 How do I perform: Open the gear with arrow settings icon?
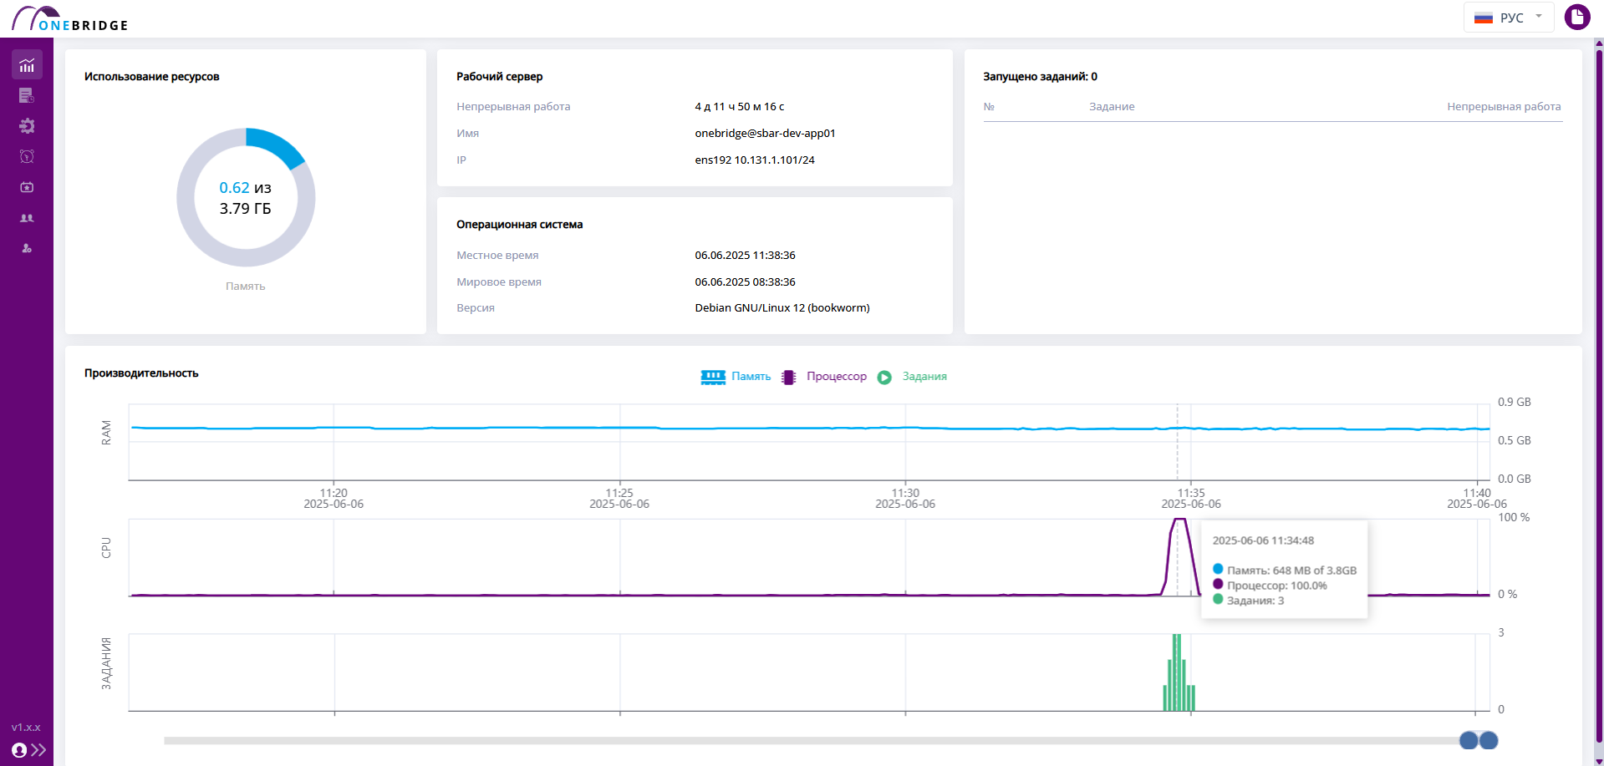pos(27,126)
